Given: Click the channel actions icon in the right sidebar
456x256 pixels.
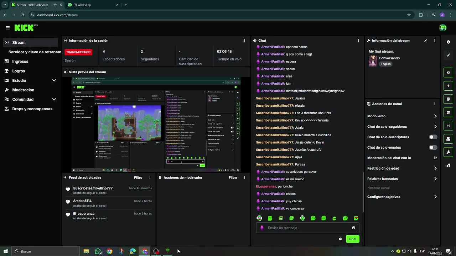Looking at the screenshot, I should [x=448, y=139].
